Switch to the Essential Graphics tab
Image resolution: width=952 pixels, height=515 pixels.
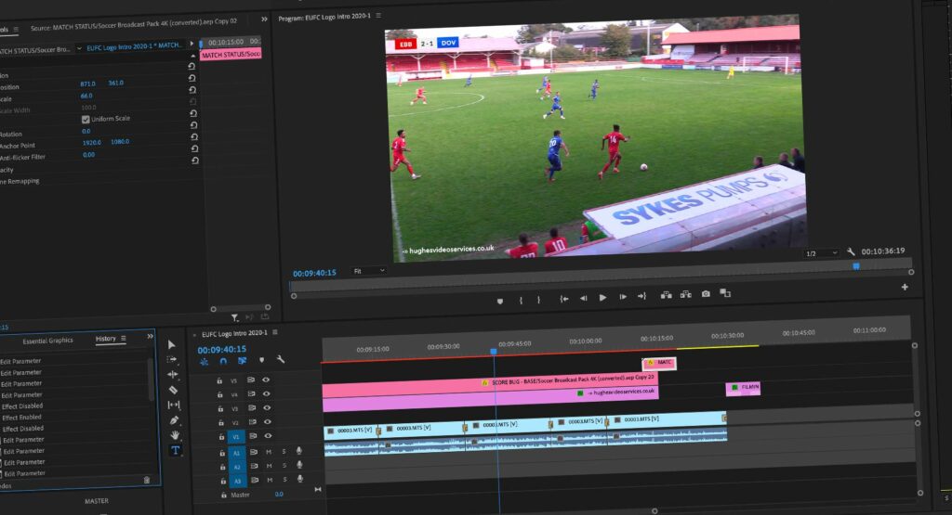coord(47,341)
